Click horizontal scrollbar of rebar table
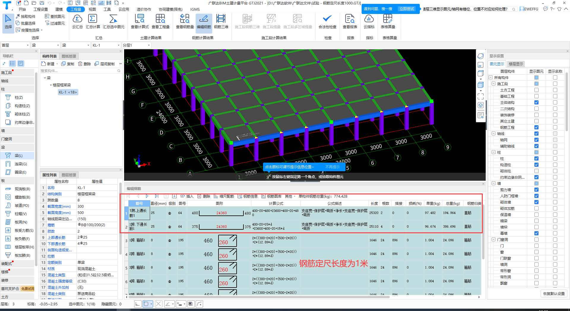Image resolution: width=570 pixels, height=311 pixels. (259, 297)
